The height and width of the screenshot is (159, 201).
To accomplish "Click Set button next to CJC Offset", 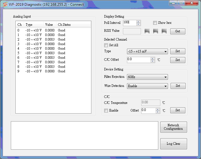I will tap(178, 60).
